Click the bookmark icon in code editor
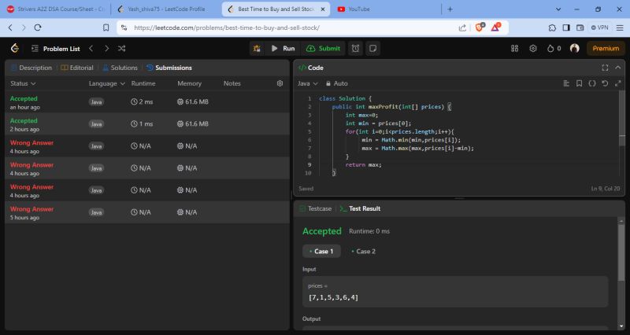Image resolution: width=630 pixels, height=335 pixels. (x=579, y=83)
